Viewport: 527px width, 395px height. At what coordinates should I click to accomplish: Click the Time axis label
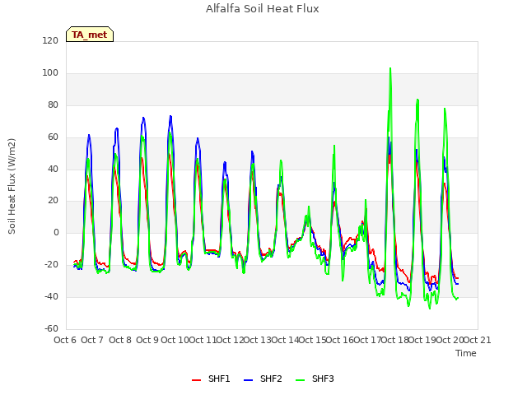tap(466, 353)
